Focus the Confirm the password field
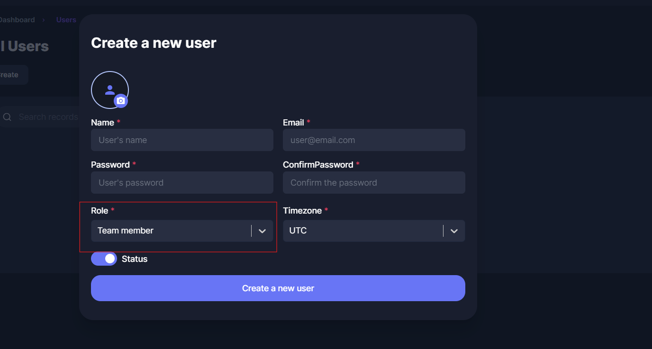The height and width of the screenshot is (349, 652). click(x=374, y=183)
